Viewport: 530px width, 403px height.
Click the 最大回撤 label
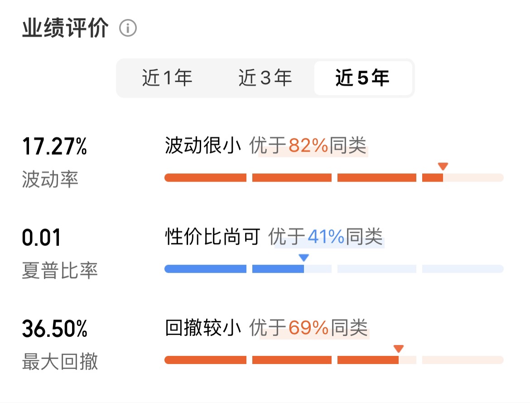point(60,361)
